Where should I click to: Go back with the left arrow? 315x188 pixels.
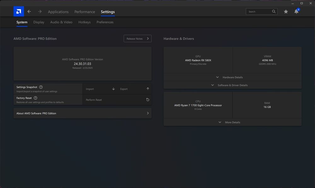[x=29, y=12]
